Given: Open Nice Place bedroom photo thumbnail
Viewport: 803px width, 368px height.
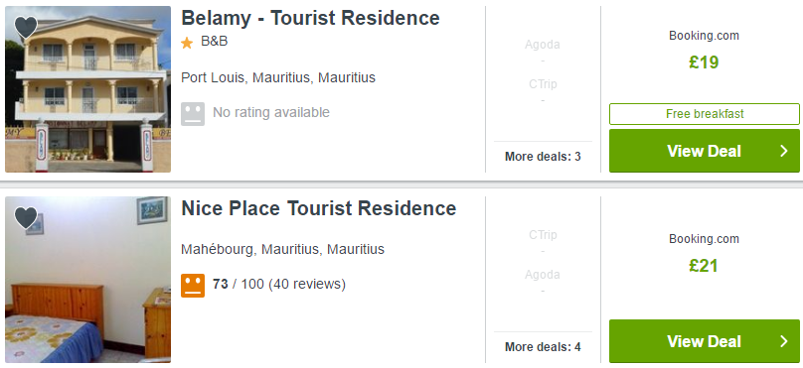Looking at the screenshot, I should pos(87,280).
